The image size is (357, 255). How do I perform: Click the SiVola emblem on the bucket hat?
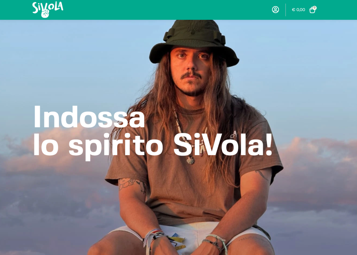(194, 30)
